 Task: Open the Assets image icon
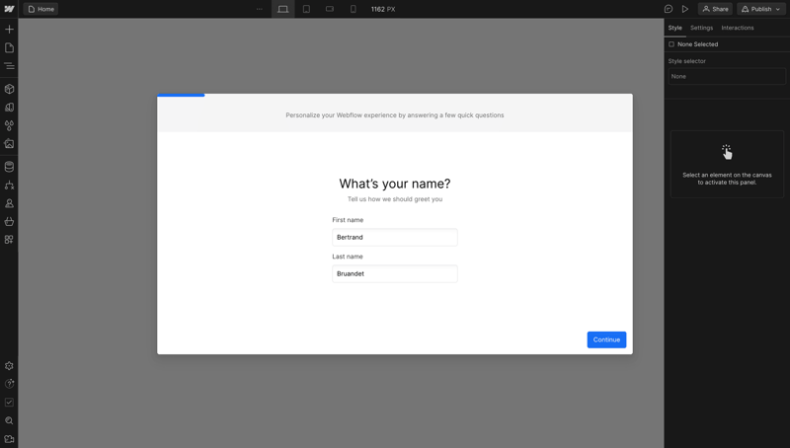pyautogui.click(x=9, y=143)
